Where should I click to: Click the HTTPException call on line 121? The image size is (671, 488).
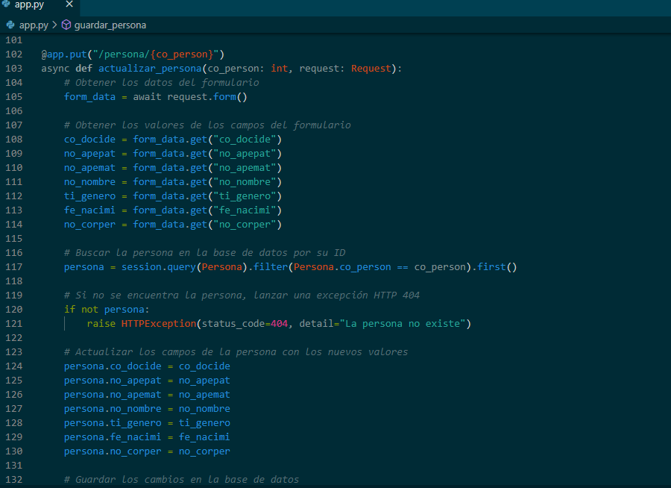click(x=157, y=324)
